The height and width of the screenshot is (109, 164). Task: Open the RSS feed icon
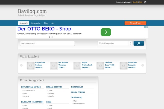click(145, 2)
